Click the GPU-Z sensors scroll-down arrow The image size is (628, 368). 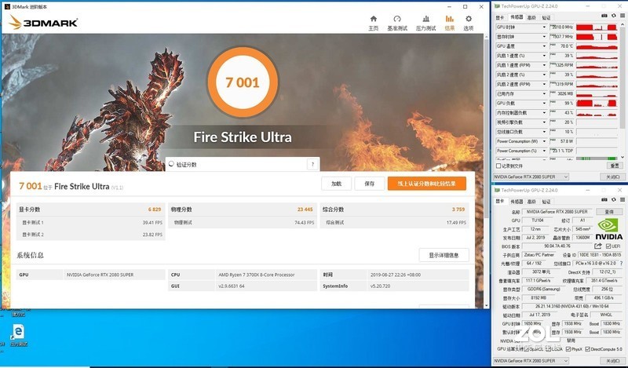tap(623, 158)
